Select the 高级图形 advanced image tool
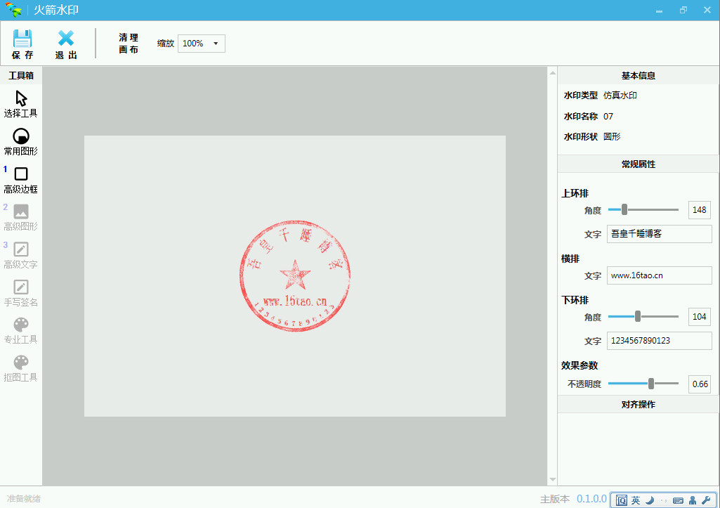This screenshot has height=508, width=720. [x=21, y=211]
